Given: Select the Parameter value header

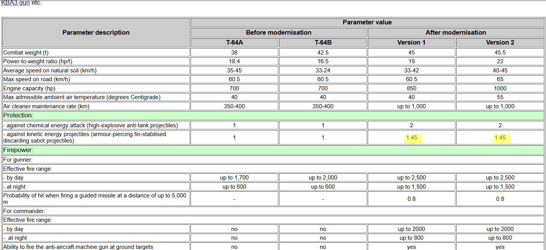Looking at the screenshot, I should (x=367, y=22).
